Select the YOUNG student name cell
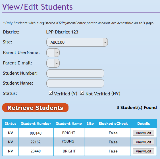The height and width of the screenshot is (159, 160). click(x=69, y=142)
